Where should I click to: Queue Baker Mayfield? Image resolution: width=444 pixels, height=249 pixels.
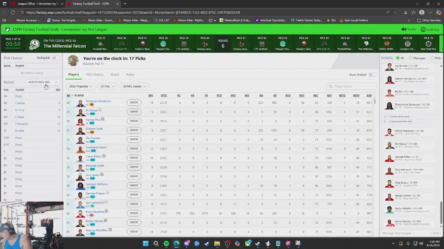(x=134, y=213)
